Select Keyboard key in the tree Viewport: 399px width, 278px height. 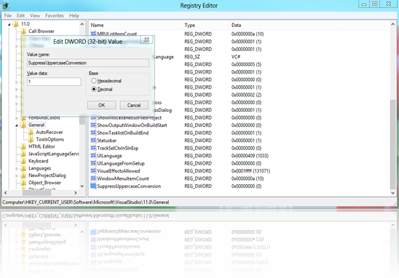[38, 161]
